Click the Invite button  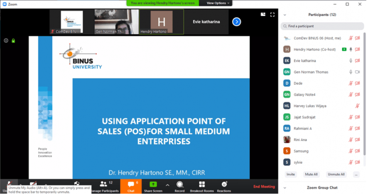tap(291, 175)
